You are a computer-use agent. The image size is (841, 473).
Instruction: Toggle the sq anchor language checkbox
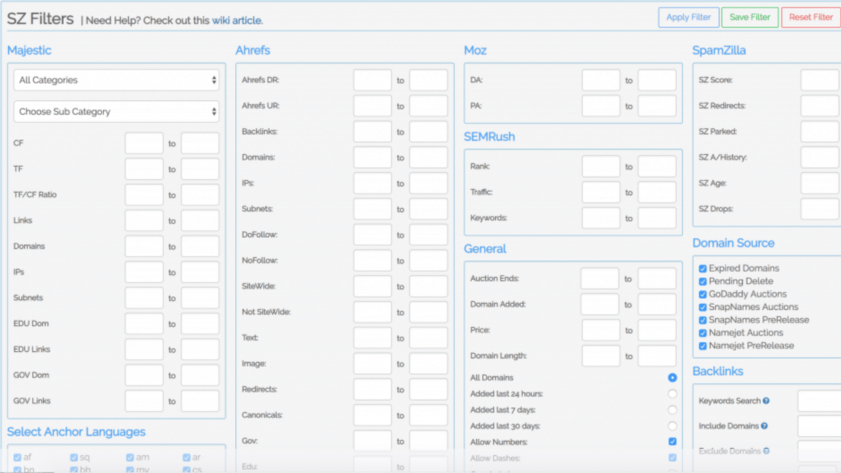pos(74,457)
